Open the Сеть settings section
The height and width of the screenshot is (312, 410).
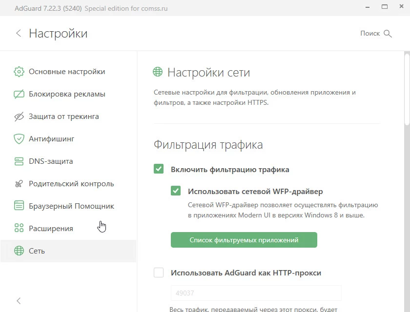37,251
